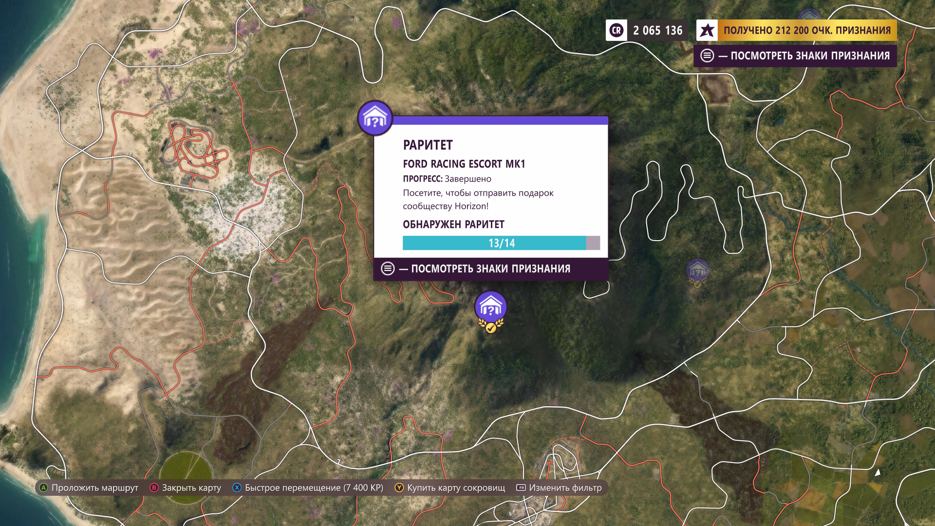Choose Проложить маршрут
935x526 pixels.
[95, 488]
